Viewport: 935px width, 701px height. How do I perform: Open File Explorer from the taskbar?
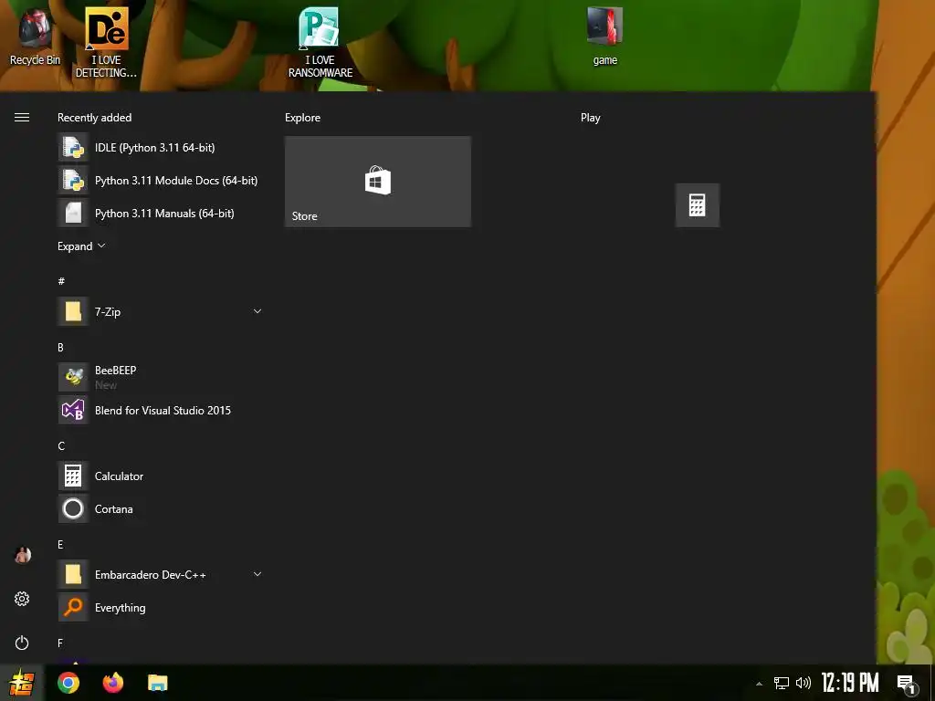point(157,683)
